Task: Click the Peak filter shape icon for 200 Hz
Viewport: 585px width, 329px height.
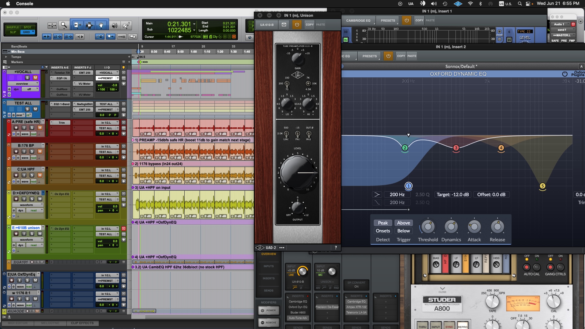Action: (377, 195)
